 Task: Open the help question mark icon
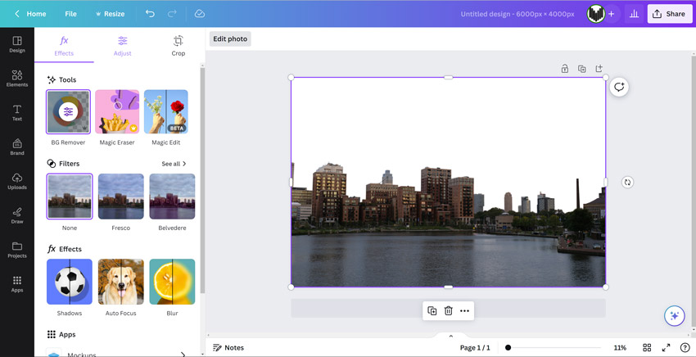coord(685,348)
